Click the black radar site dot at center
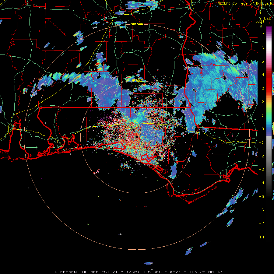274x274 pixels. click(137, 137)
